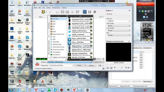Select the MKV format category
The height and width of the screenshot is (92, 164).
coord(59,21)
